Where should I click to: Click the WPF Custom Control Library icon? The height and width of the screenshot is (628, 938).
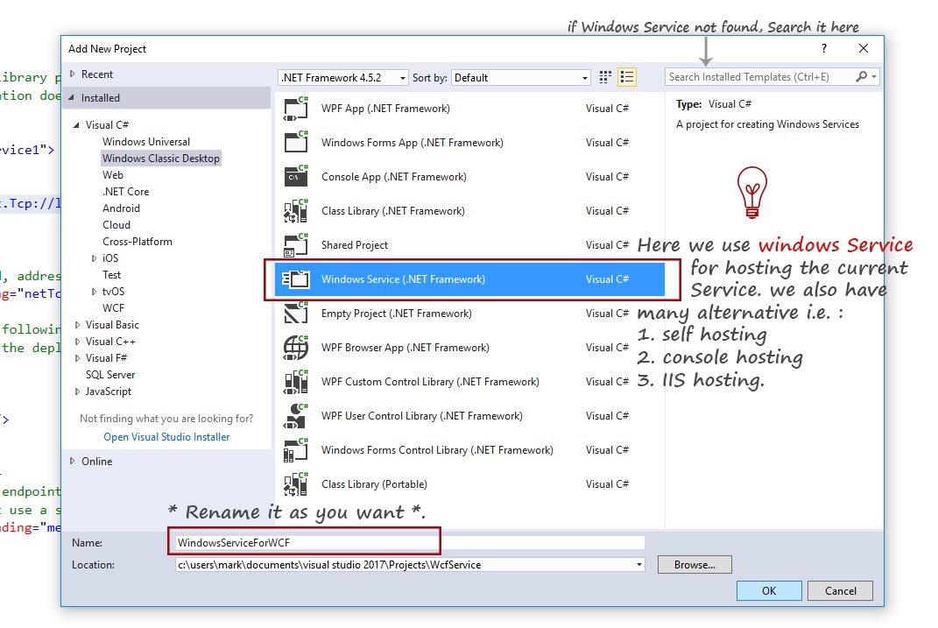pyautogui.click(x=295, y=382)
